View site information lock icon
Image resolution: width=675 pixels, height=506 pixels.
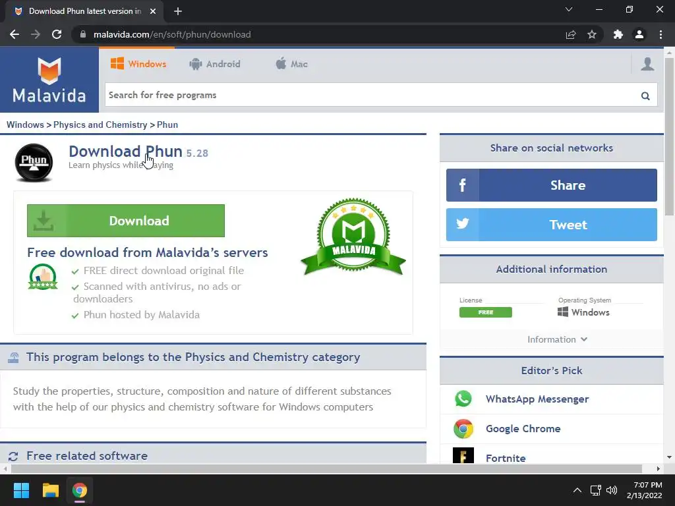tap(83, 34)
